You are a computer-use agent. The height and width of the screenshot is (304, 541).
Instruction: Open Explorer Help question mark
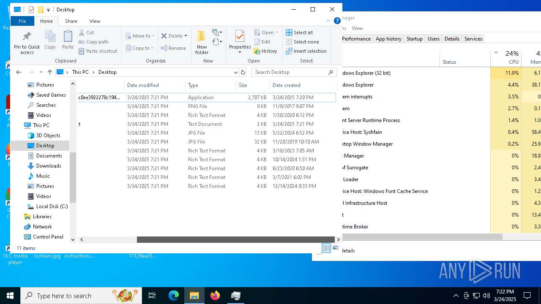[337, 21]
